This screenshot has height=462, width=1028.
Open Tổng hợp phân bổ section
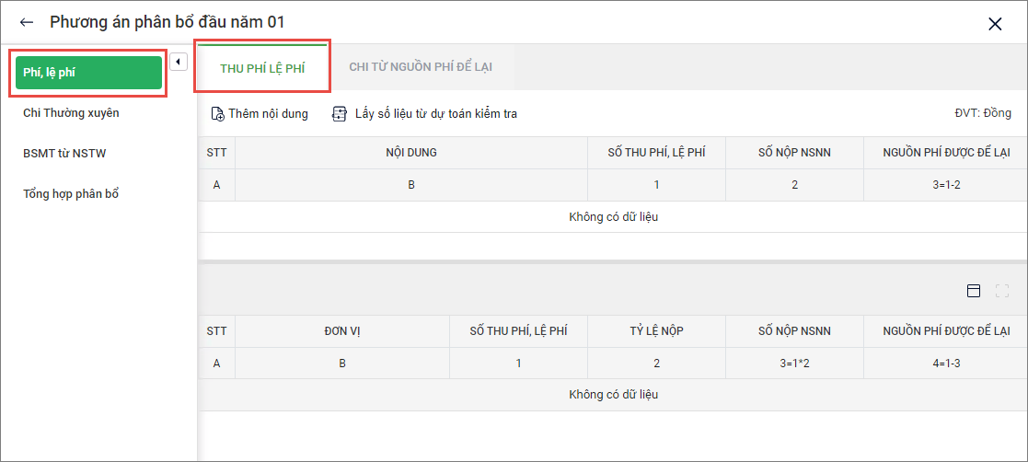(71, 194)
